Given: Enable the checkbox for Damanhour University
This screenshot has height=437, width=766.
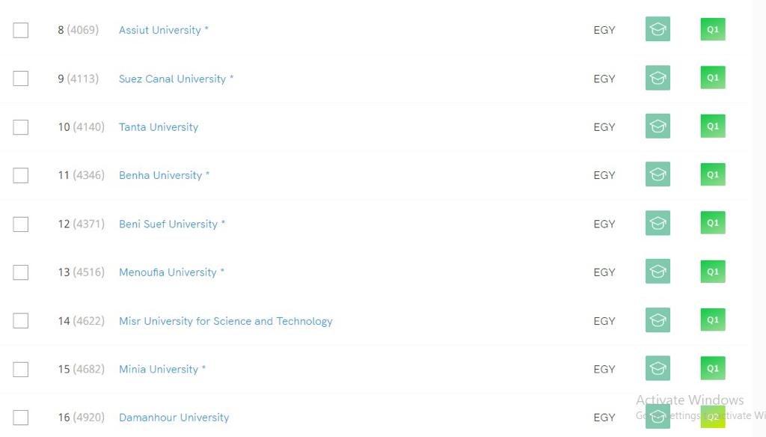Looking at the screenshot, I should coord(20,418).
